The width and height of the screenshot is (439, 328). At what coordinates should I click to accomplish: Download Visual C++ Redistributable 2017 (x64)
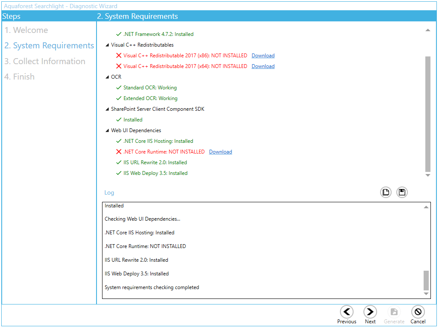[263, 66]
